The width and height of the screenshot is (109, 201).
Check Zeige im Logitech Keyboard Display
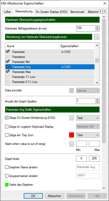[7, 127]
